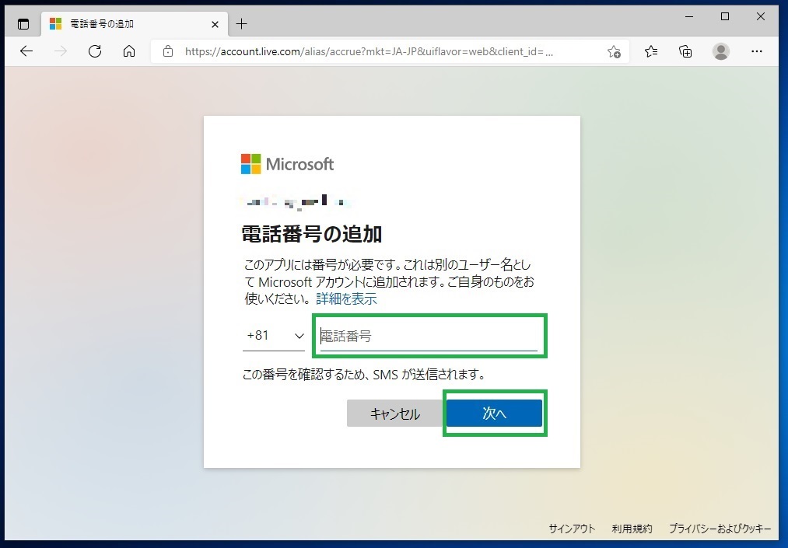The height and width of the screenshot is (548, 788).
Task: Open the サインアウト footer link
Action: click(x=572, y=529)
